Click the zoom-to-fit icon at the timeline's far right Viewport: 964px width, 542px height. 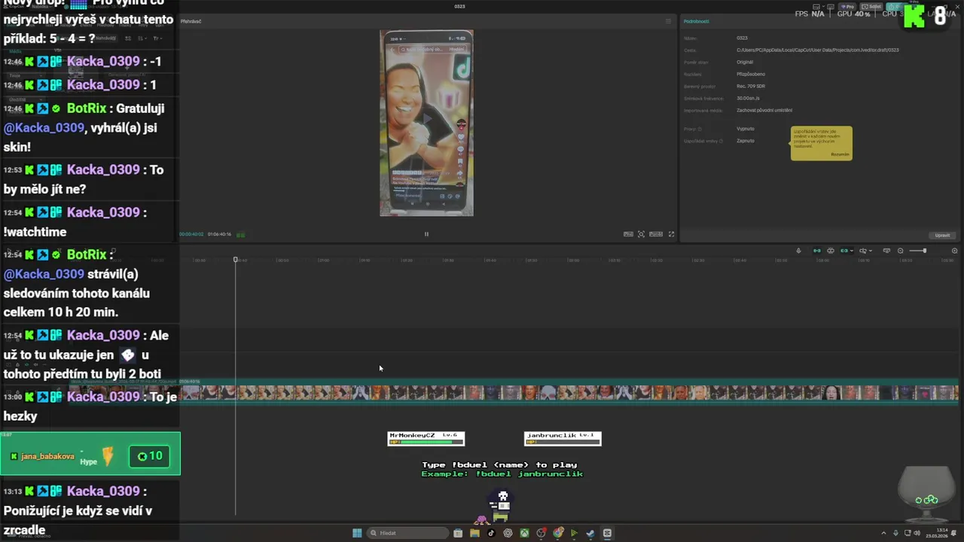954,251
